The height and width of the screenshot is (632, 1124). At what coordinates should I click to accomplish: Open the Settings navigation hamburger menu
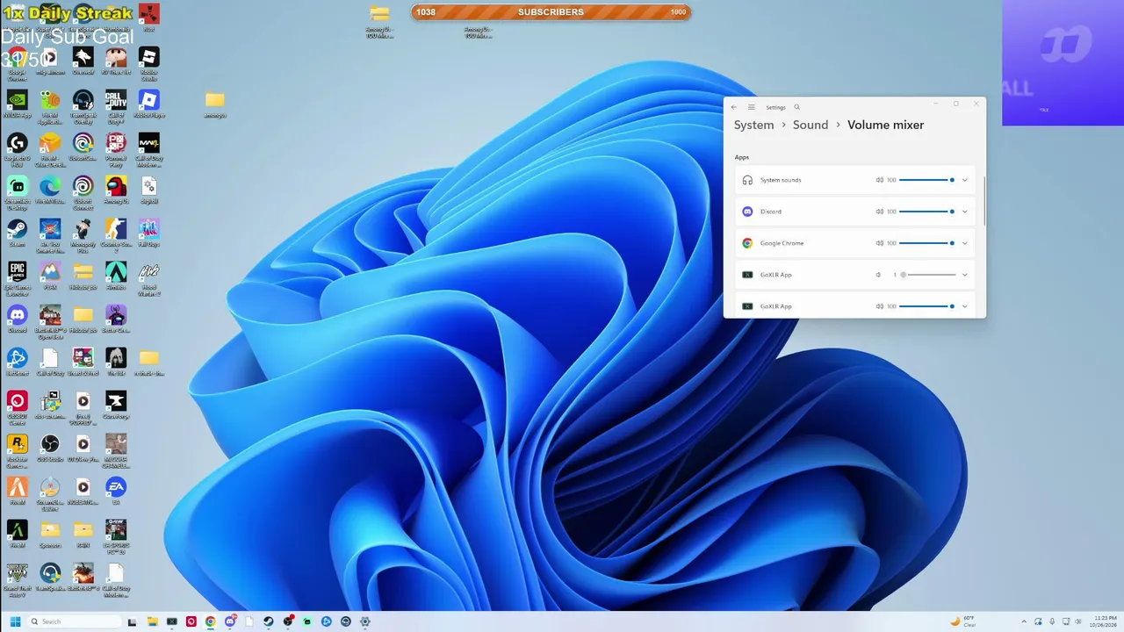click(x=752, y=107)
